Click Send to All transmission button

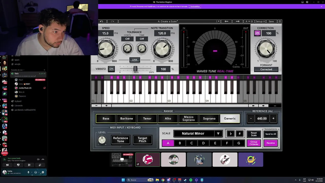pos(270,134)
